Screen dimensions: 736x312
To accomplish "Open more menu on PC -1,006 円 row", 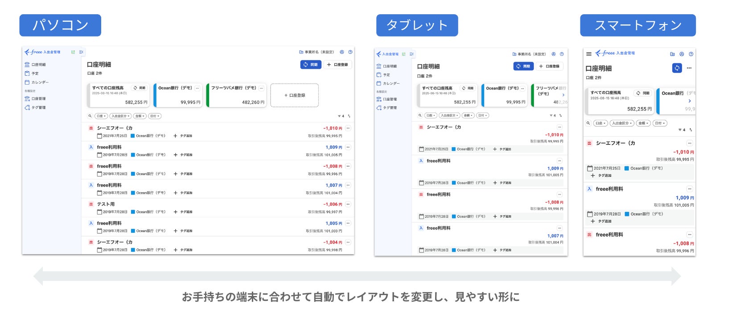I will click(348, 204).
